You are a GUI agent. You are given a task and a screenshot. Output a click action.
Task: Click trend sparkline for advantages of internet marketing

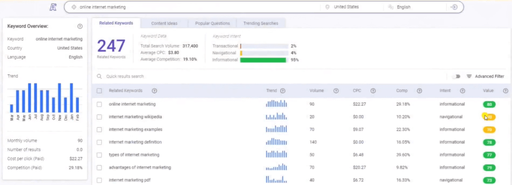tap(276, 167)
